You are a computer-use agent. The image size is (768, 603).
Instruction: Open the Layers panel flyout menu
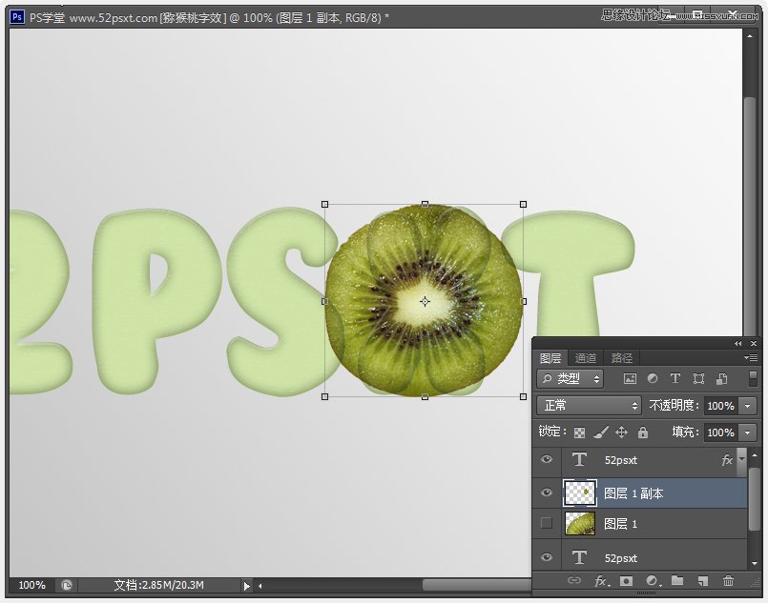pos(751,358)
